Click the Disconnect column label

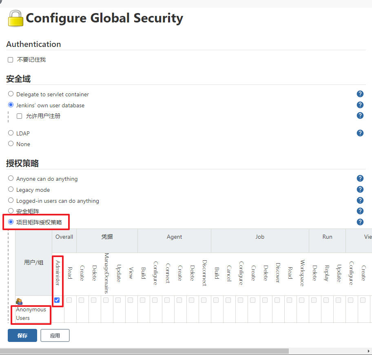pyautogui.click(x=204, y=273)
